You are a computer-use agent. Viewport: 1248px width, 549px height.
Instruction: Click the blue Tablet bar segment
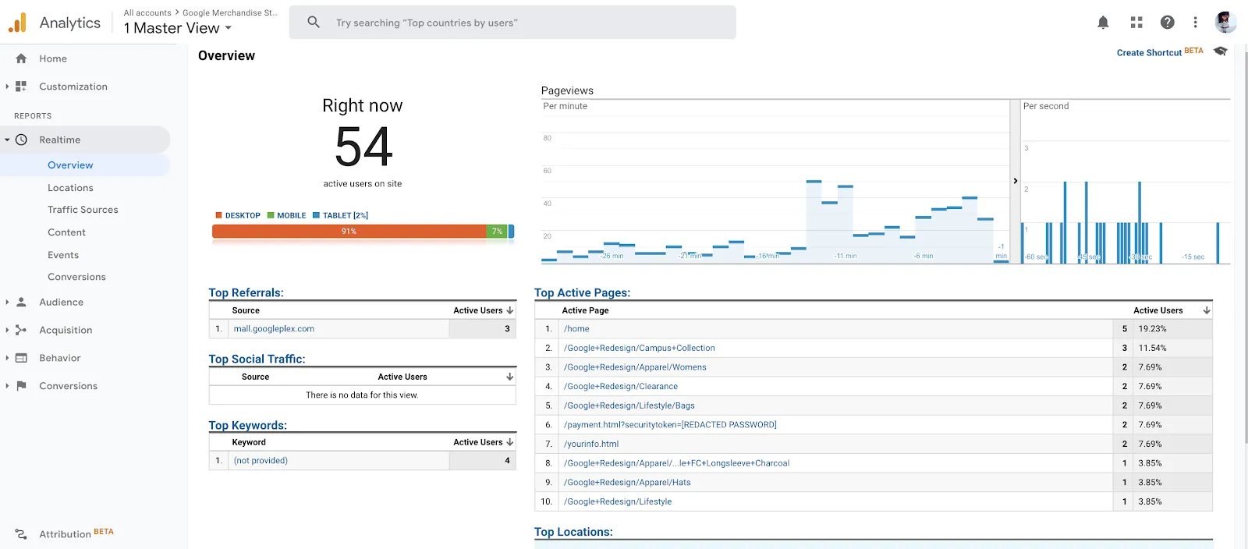(x=511, y=232)
